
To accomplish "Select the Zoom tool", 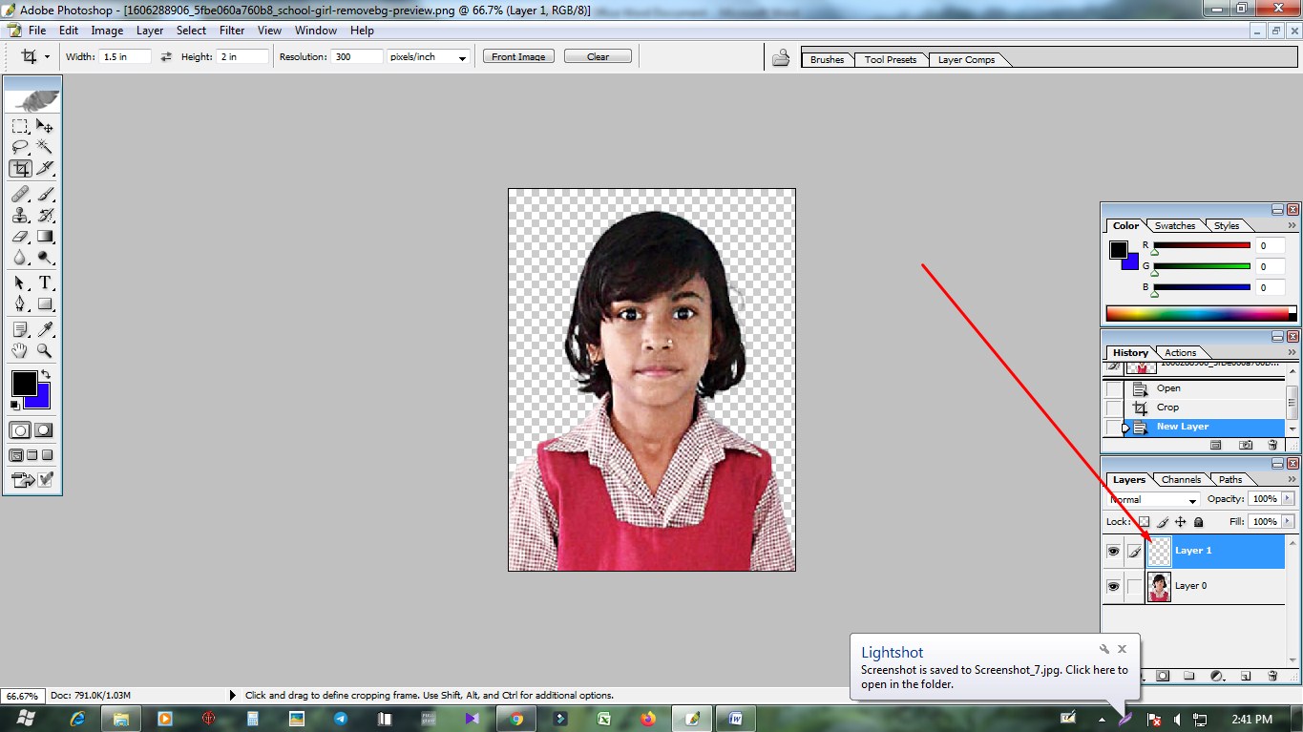I will (45, 350).
